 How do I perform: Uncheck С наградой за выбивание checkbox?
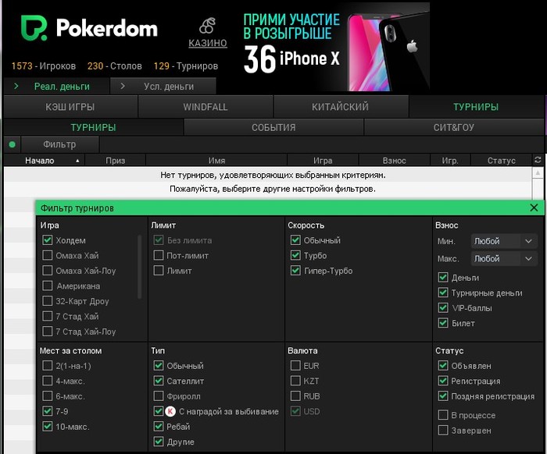159,411
